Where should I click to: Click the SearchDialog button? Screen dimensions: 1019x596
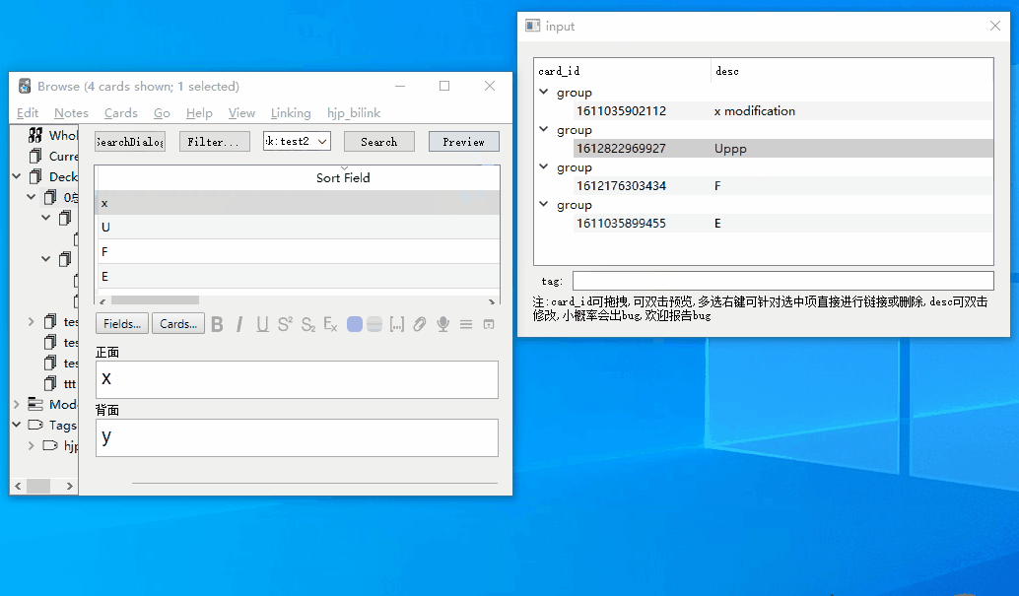(x=130, y=142)
